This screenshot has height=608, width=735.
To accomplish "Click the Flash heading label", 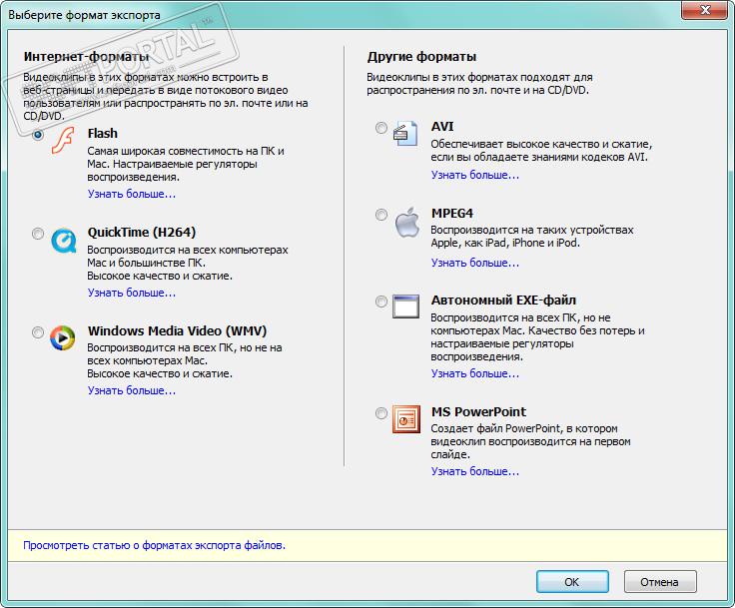I will 103,134.
